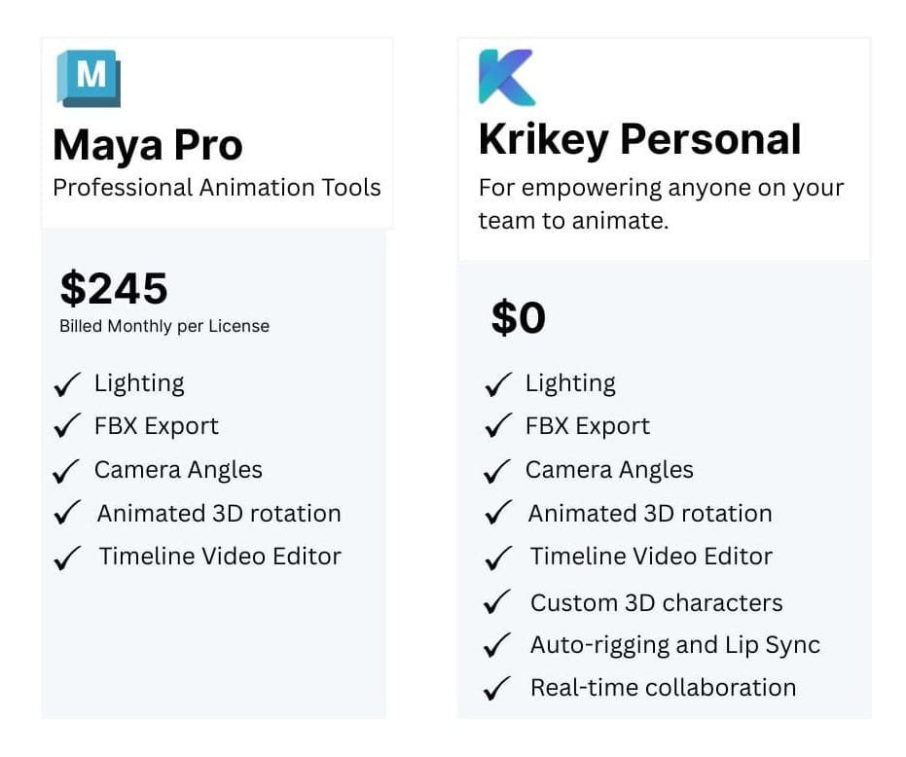906x757 pixels.
Task: Click the checkmark beside Real-time collaboration
Action: [497, 689]
